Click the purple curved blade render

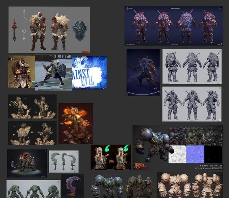tap(72, 186)
